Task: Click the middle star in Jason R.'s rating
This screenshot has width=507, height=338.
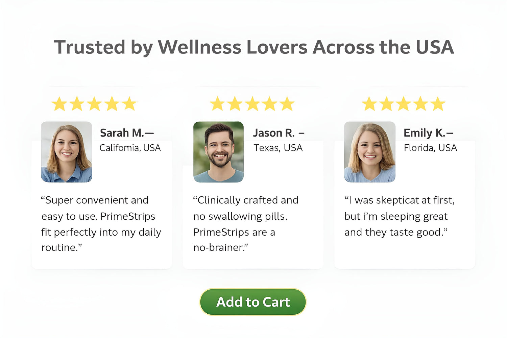Action: click(x=252, y=104)
